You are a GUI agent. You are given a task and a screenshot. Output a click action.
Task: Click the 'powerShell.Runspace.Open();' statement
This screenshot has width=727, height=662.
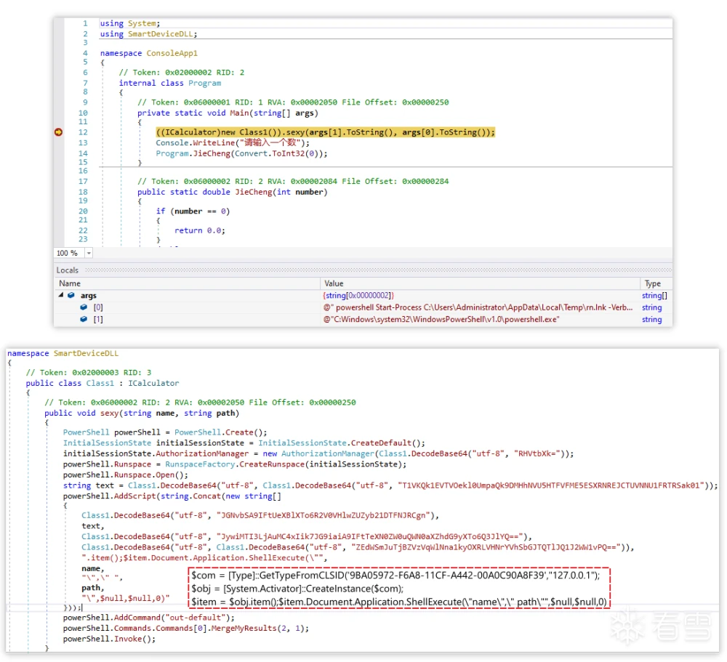pos(126,475)
